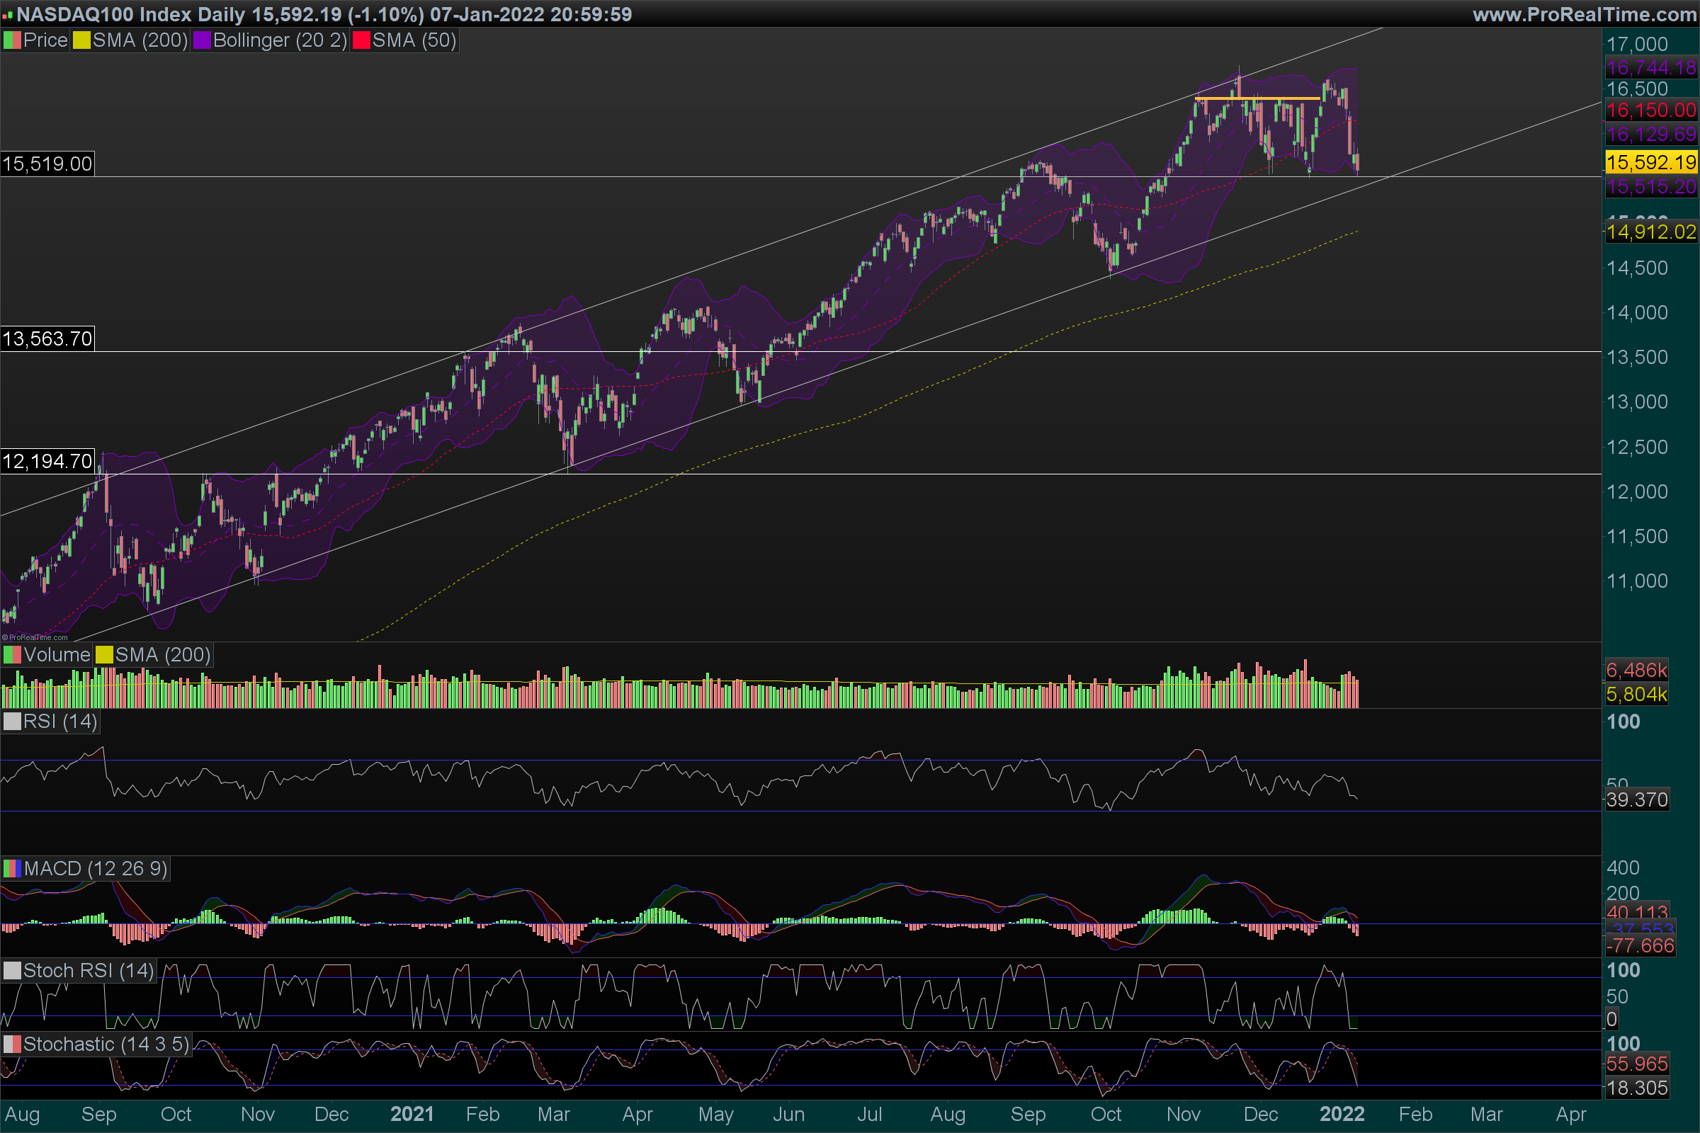Click the 39.370 RSI value label

1637,800
